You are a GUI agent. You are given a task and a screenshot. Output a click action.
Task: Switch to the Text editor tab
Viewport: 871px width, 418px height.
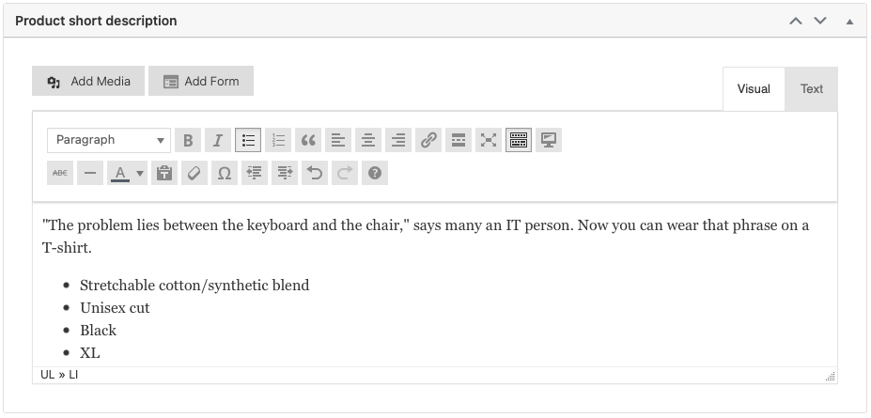(811, 89)
